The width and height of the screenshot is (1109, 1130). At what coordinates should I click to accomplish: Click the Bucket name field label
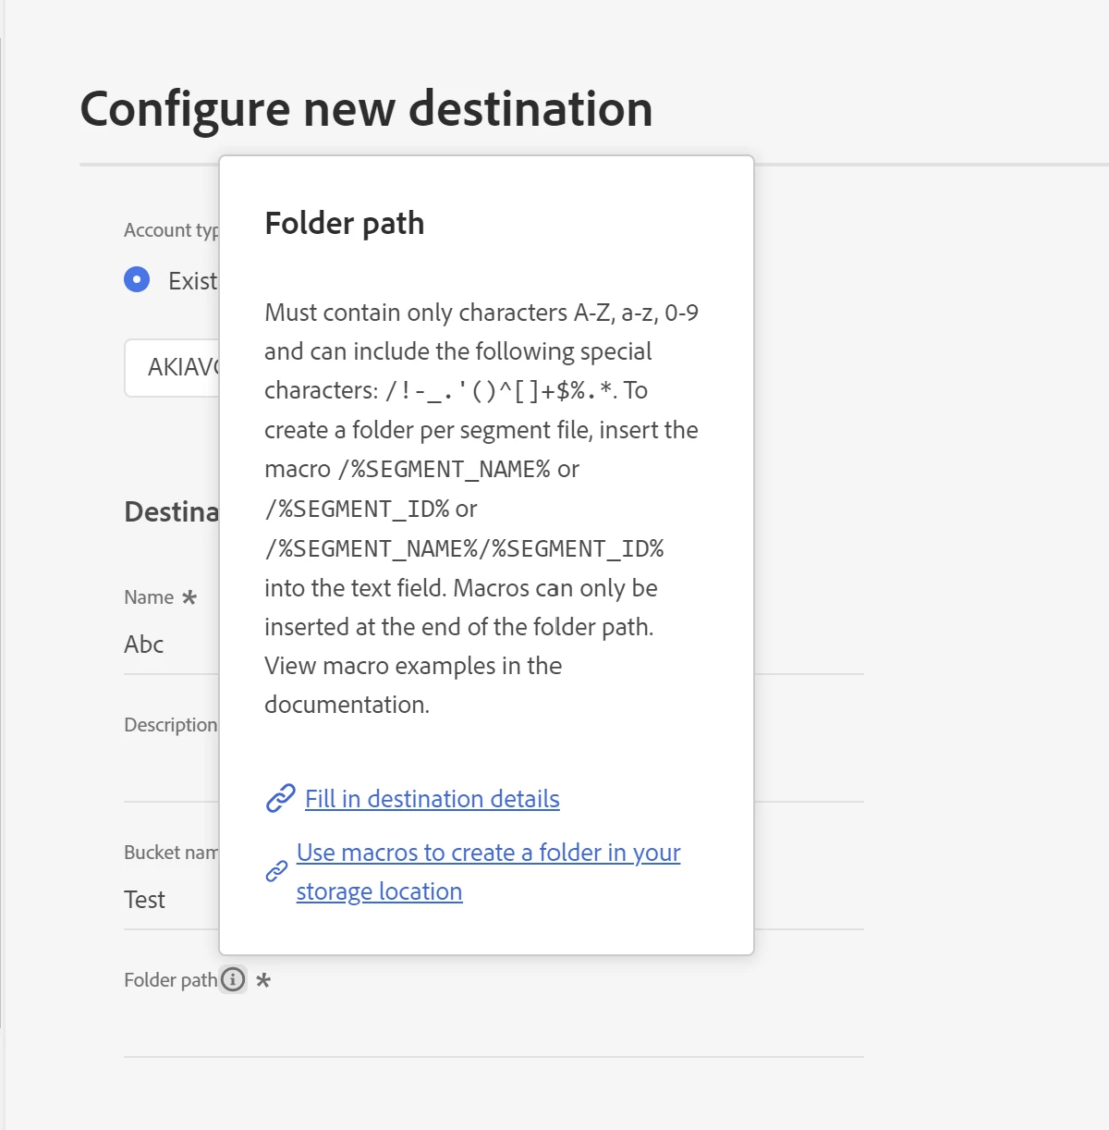click(x=171, y=853)
